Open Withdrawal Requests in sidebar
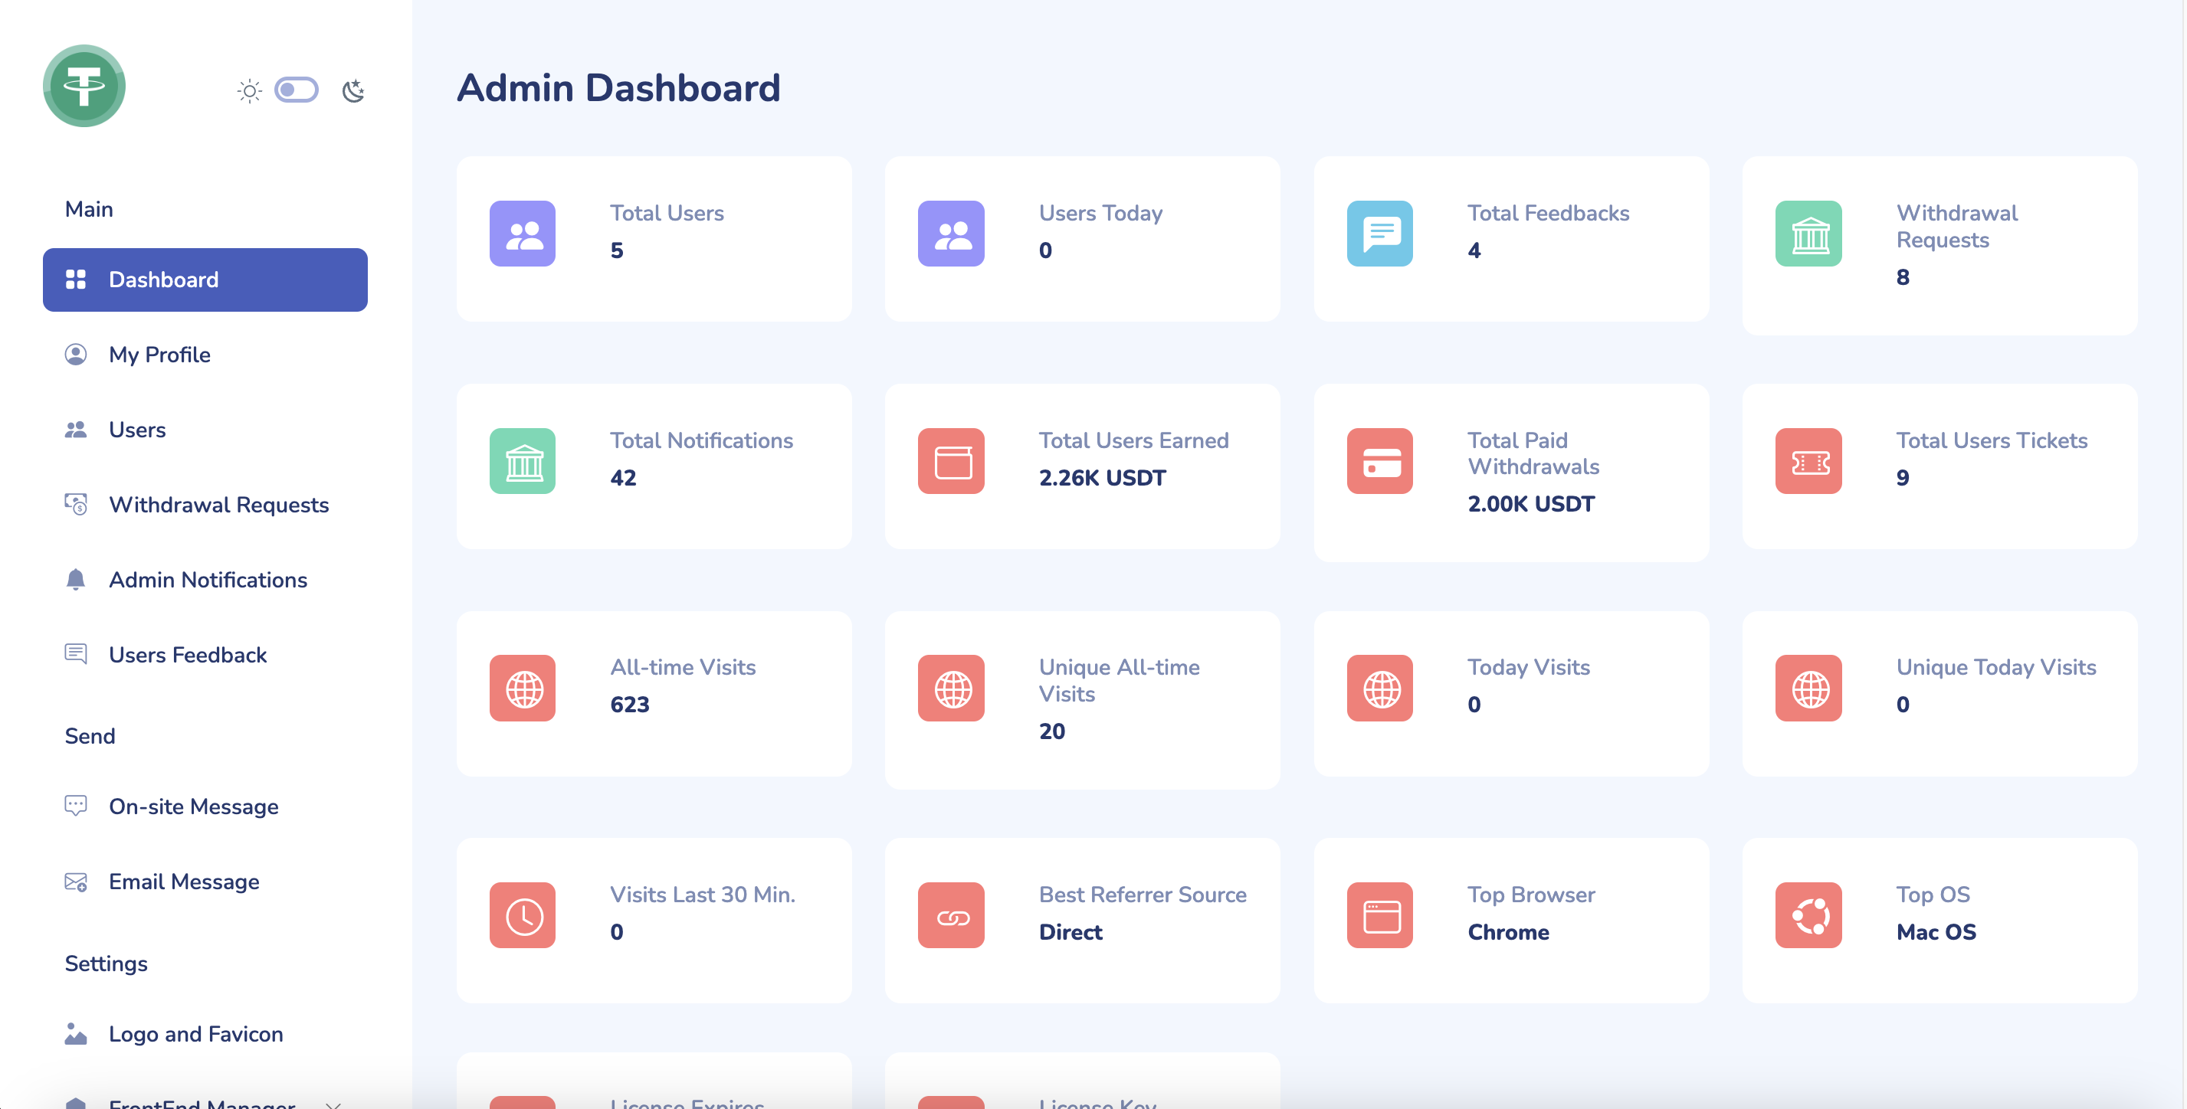 218,505
